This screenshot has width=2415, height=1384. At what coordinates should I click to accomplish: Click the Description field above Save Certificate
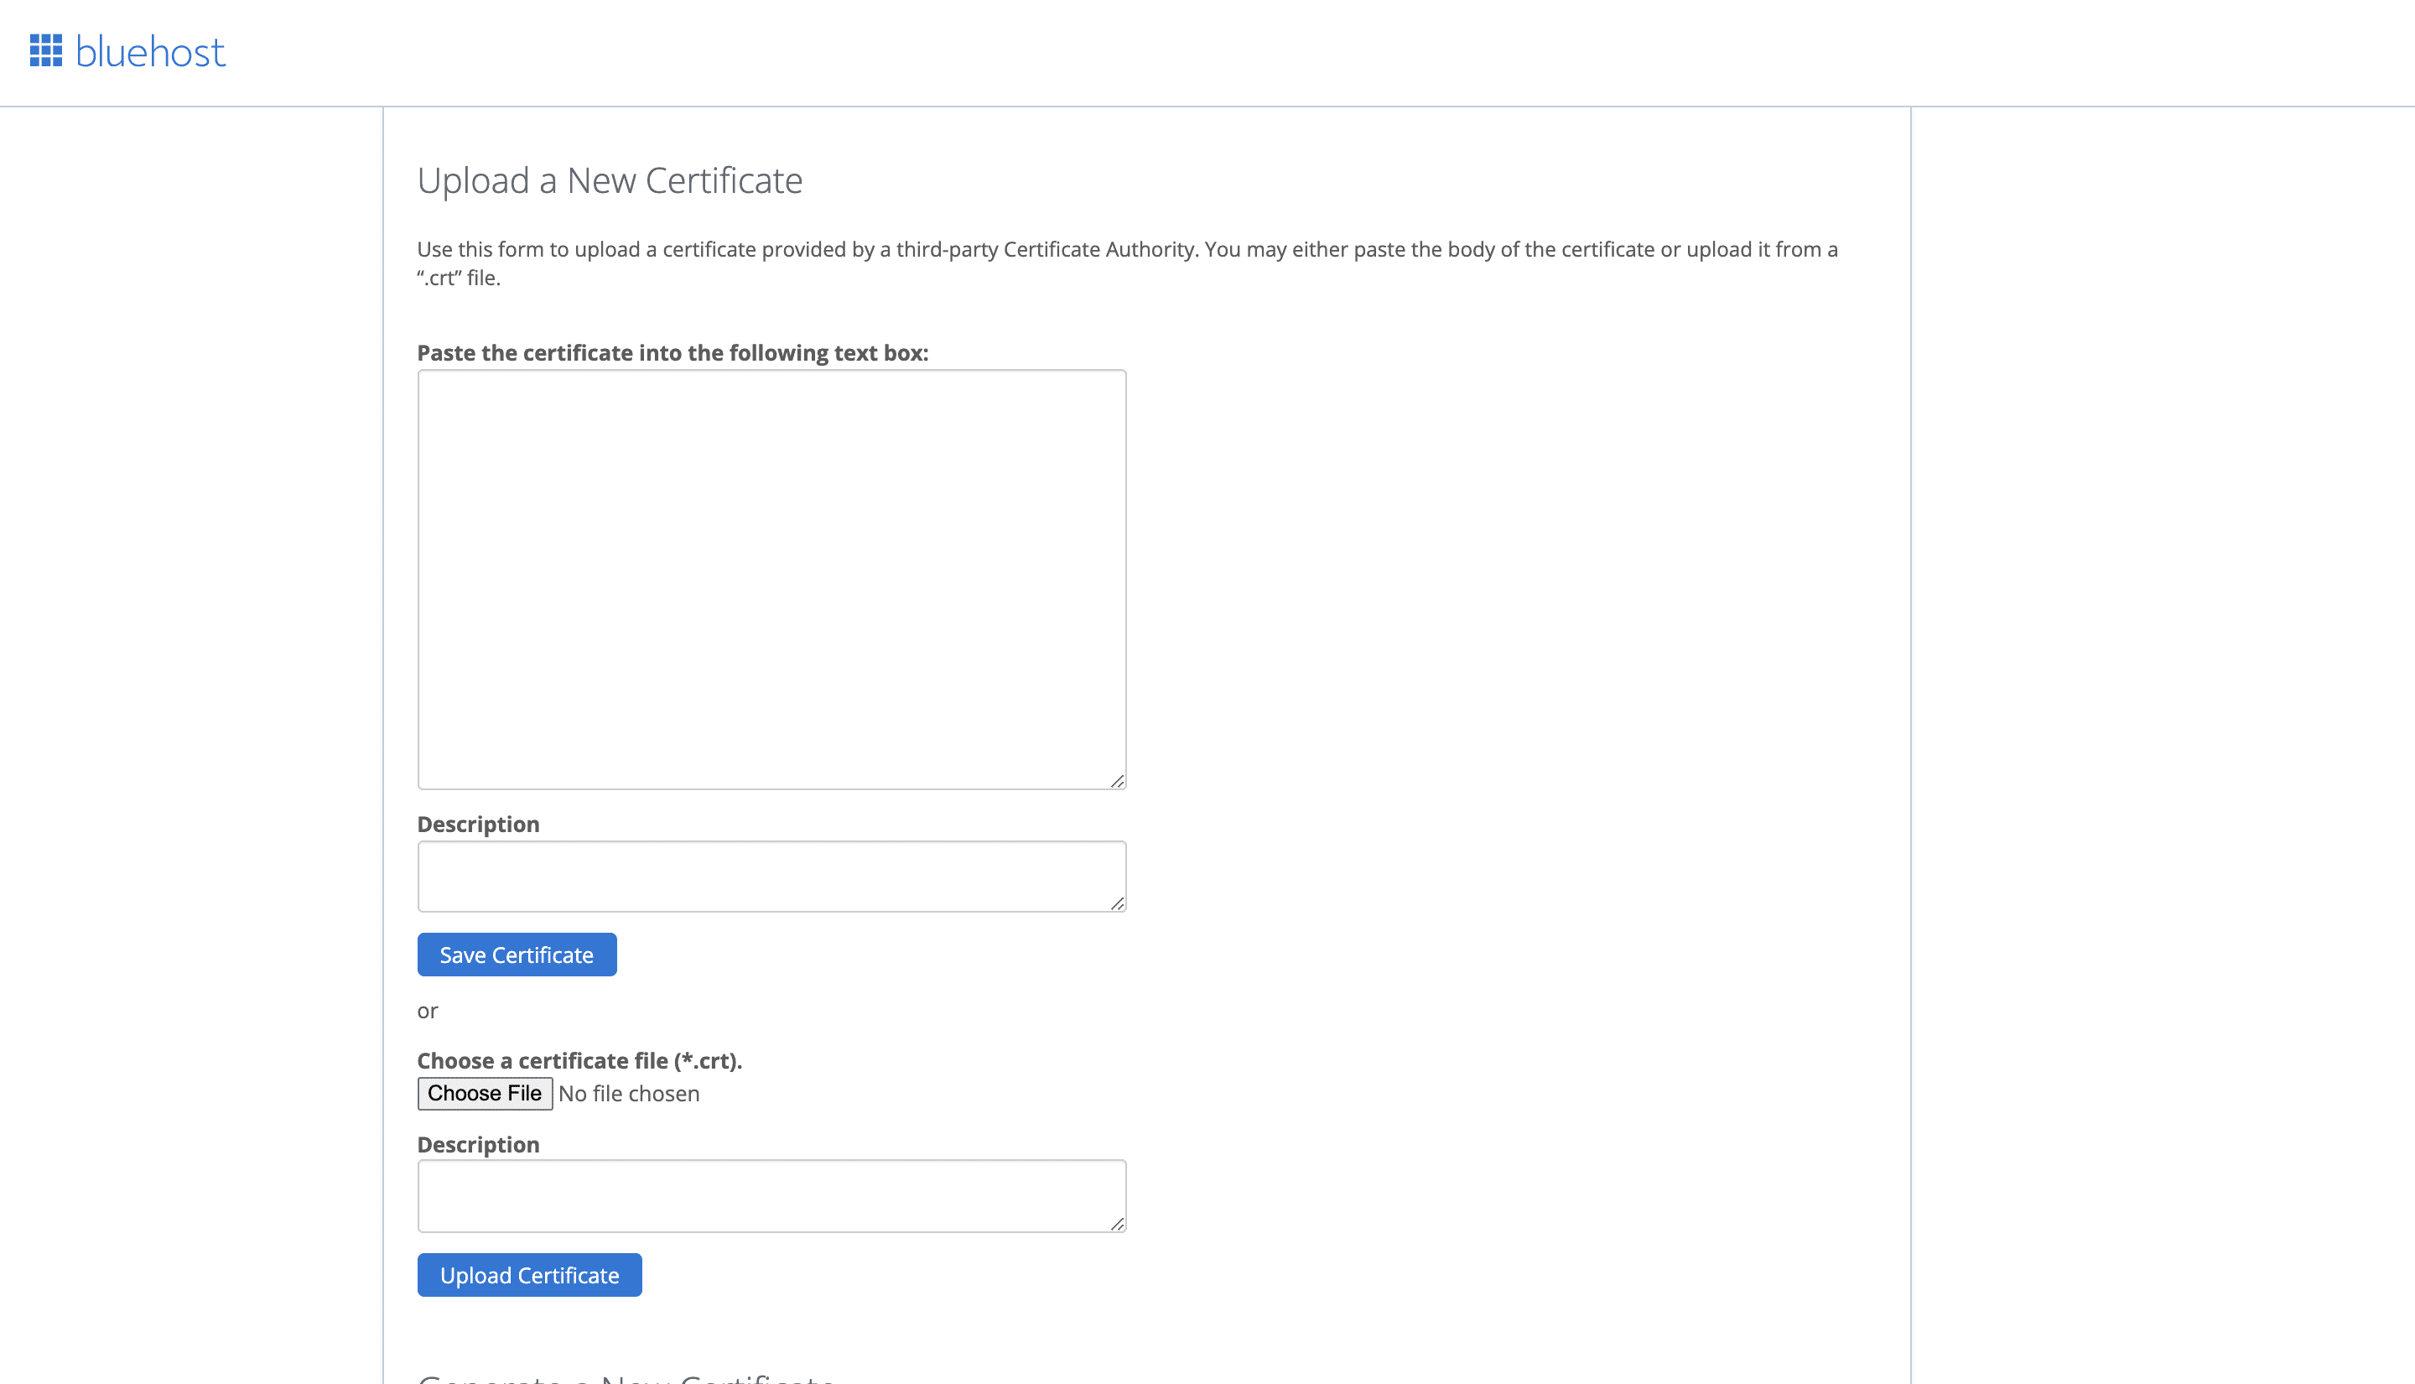771,876
